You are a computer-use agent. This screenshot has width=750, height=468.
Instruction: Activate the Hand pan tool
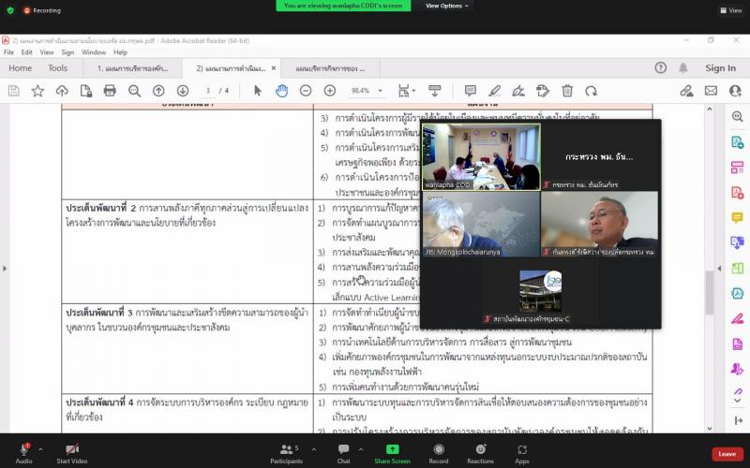pyautogui.click(x=282, y=91)
